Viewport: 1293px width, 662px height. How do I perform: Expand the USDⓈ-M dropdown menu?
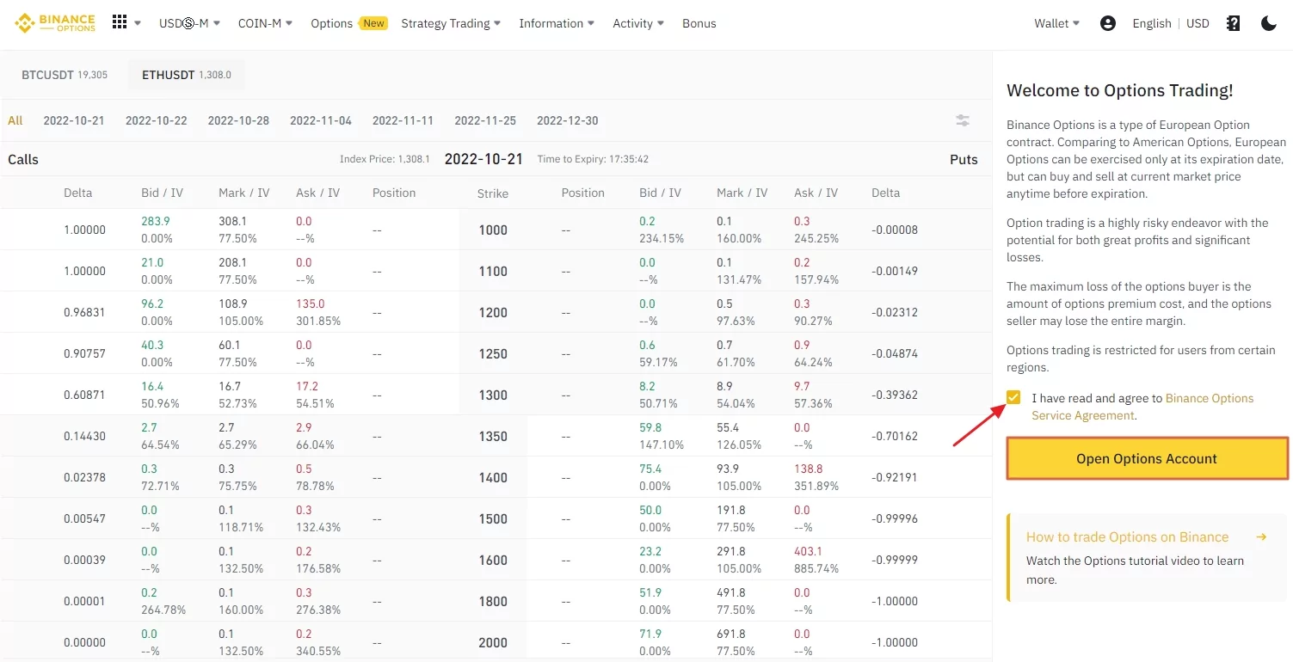pyautogui.click(x=189, y=23)
